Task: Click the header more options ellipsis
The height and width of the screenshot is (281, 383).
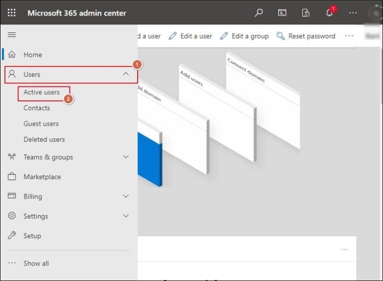Action: pos(353,12)
